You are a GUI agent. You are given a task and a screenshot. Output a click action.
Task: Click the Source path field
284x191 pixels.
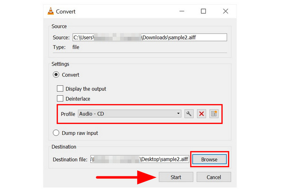click(150, 37)
